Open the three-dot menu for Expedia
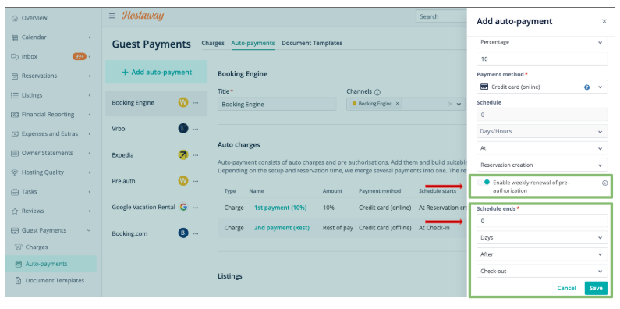The height and width of the screenshot is (309, 620). coord(196,155)
